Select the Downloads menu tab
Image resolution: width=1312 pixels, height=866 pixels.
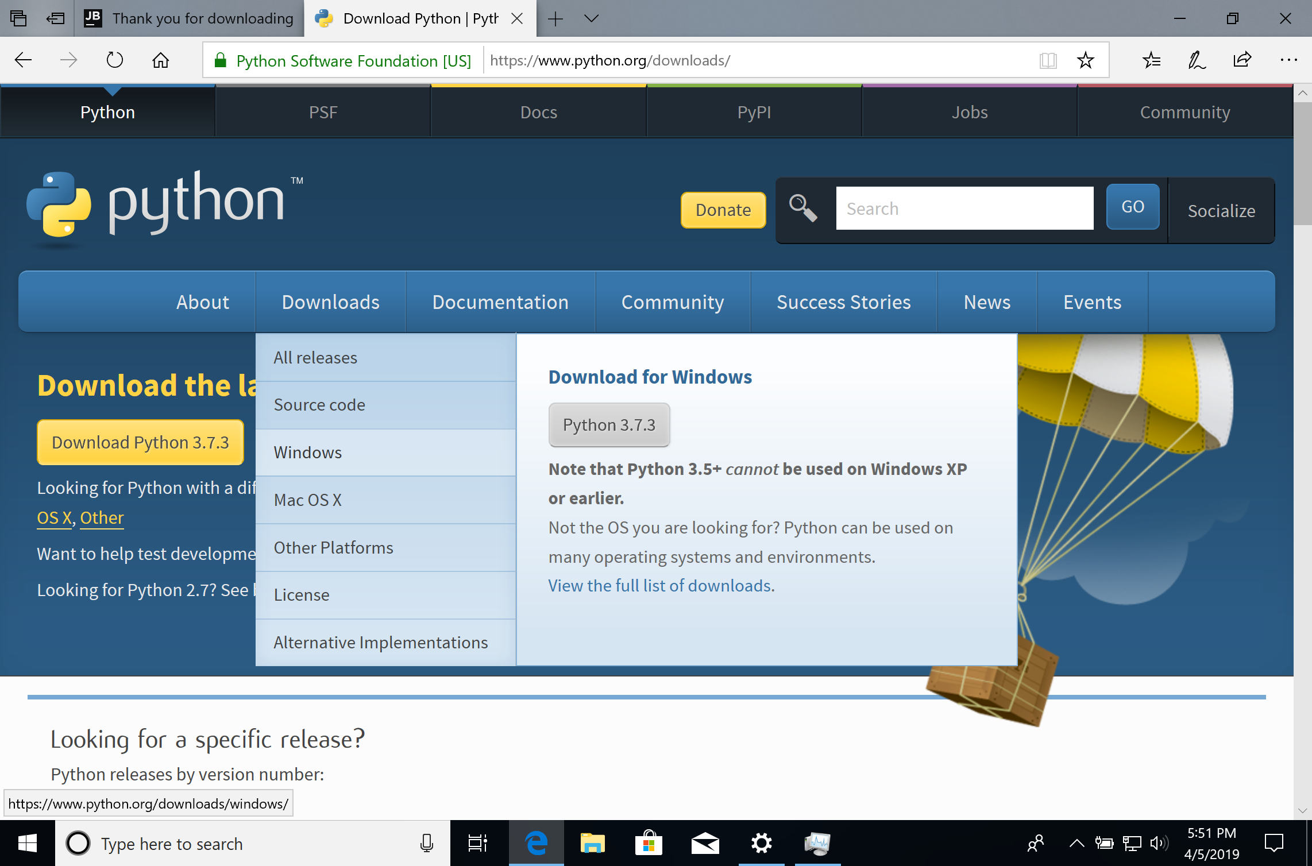331,301
